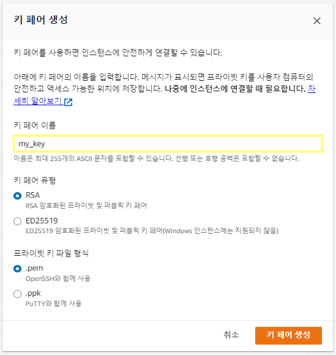Select the RSA radio button circle
Screen dimensions: 336x355
point(17,196)
